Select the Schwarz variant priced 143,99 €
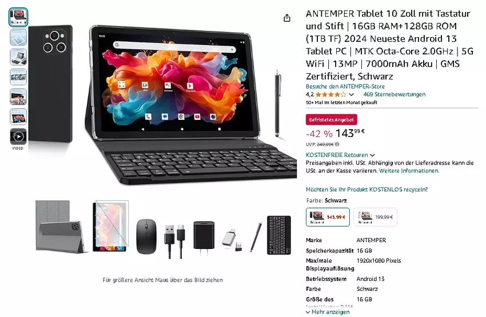 tap(328, 217)
